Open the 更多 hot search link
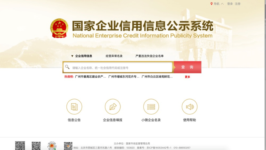The image size is (266, 150). pos(187,77)
